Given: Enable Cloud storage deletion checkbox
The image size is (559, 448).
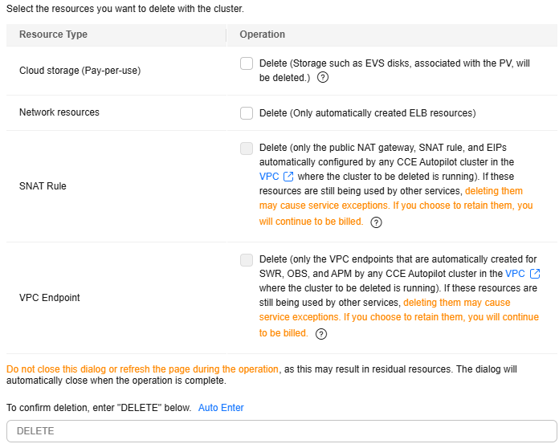Looking at the screenshot, I should (x=247, y=63).
